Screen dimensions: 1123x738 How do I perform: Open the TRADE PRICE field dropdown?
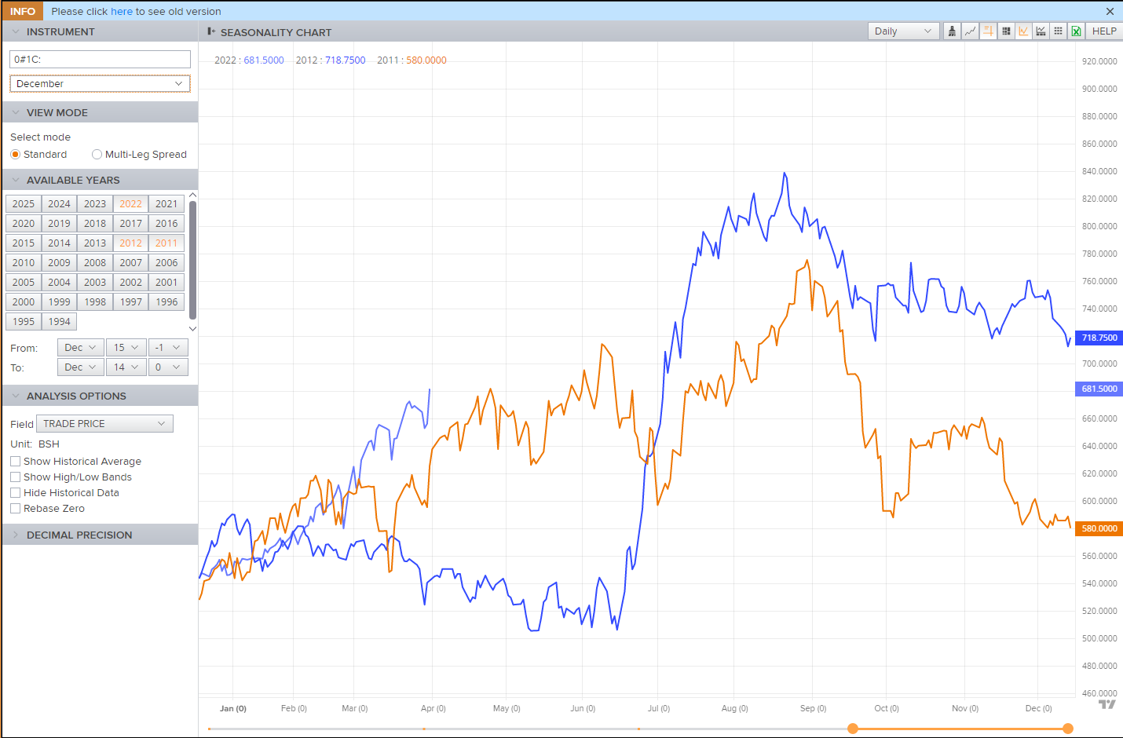[x=104, y=423]
